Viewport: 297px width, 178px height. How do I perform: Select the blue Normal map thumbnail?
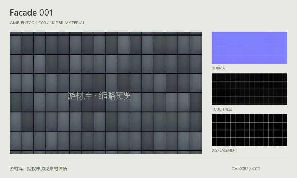249,48
